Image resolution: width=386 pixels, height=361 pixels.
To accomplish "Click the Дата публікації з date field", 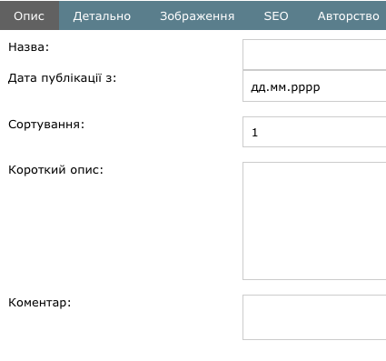I will [x=314, y=86].
